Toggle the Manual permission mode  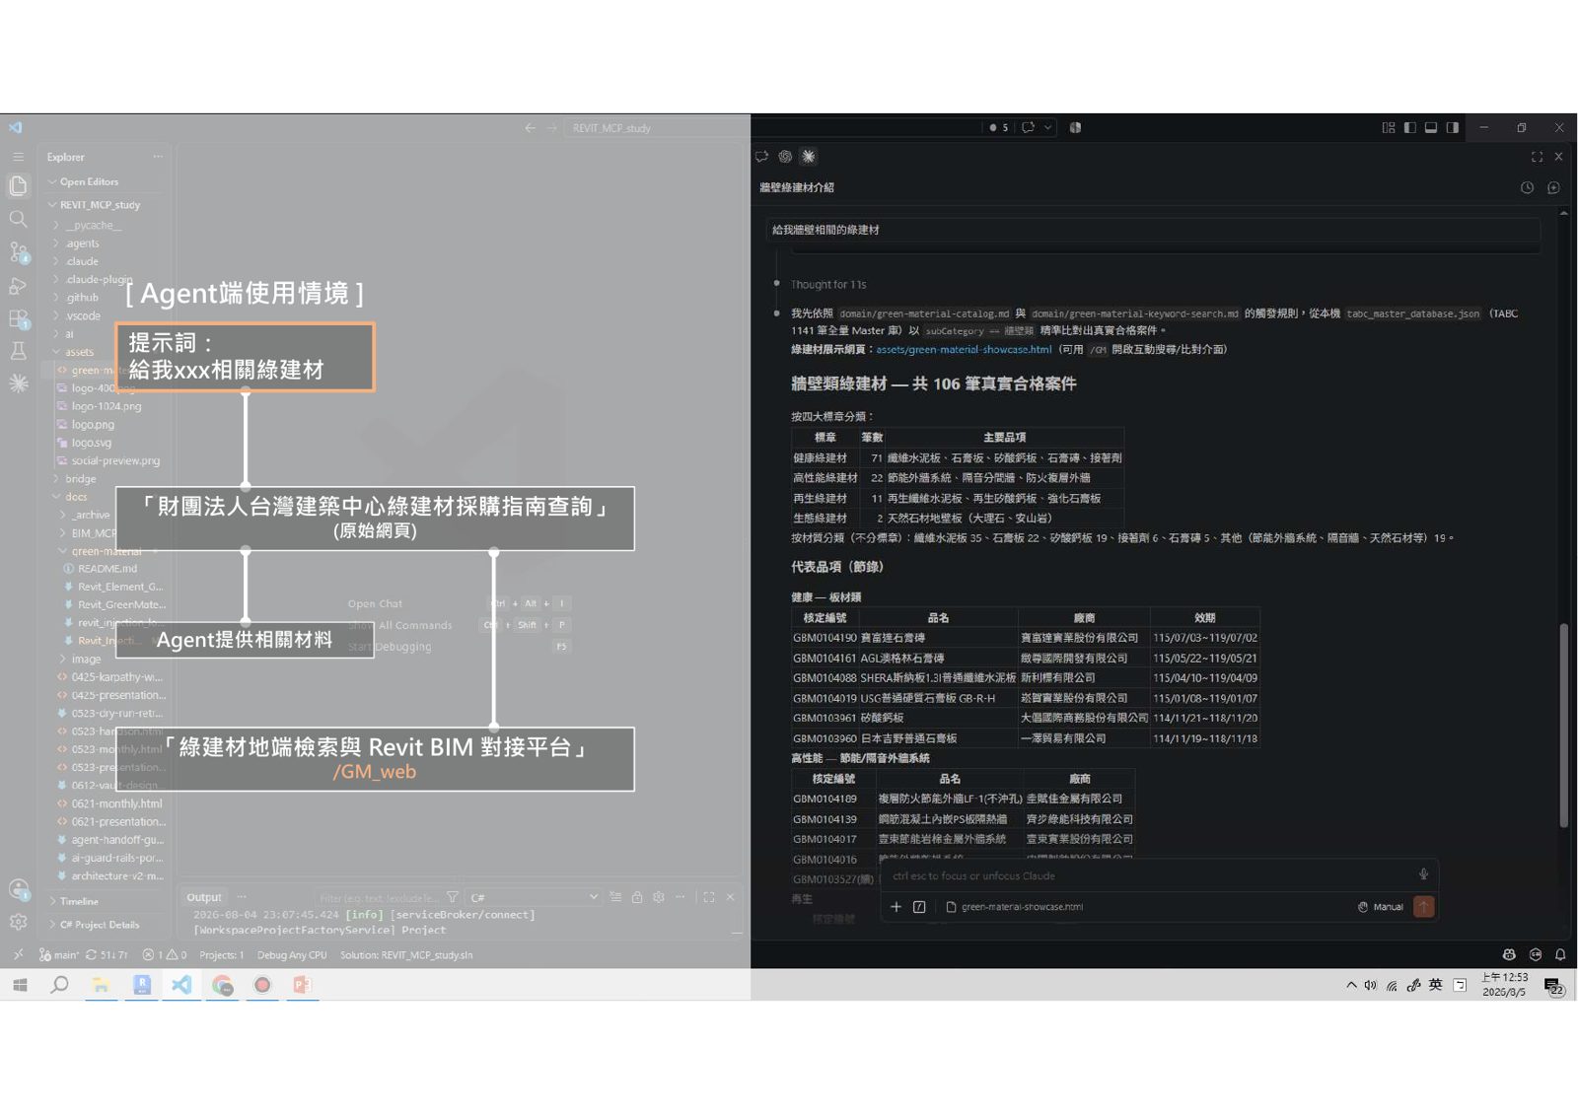(1381, 907)
